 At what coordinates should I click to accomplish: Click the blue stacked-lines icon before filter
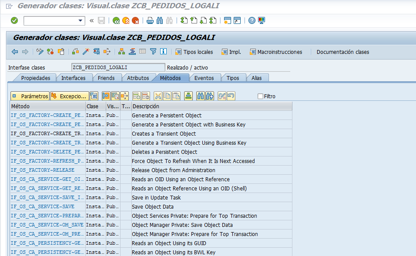[x=132, y=52]
